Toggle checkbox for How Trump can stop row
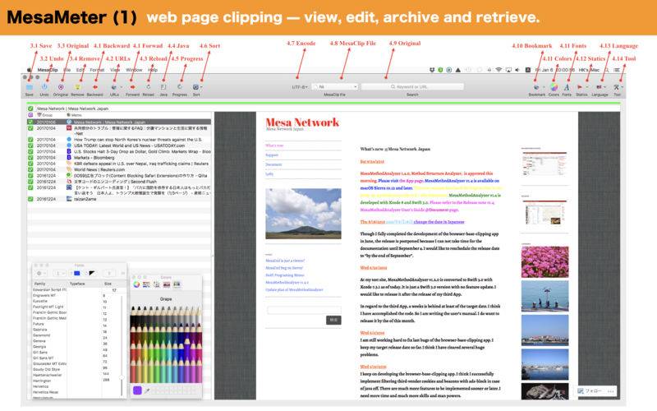The image size is (657, 411). pyautogui.click(x=30, y=139)
